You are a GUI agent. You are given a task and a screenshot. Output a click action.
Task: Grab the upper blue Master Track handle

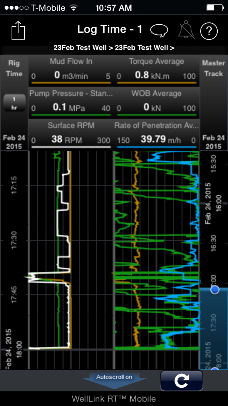tap(215, 289)
